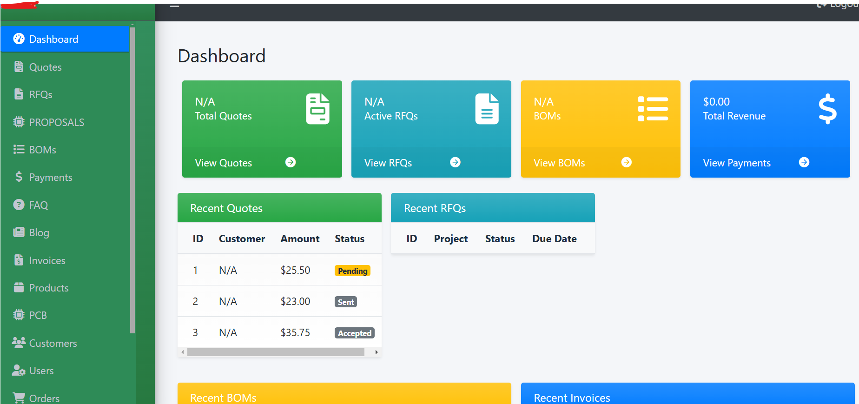859x404 pixels.
Task: Click the right arrow of Recent Quotes scrollbar
Action: [377, 352]
